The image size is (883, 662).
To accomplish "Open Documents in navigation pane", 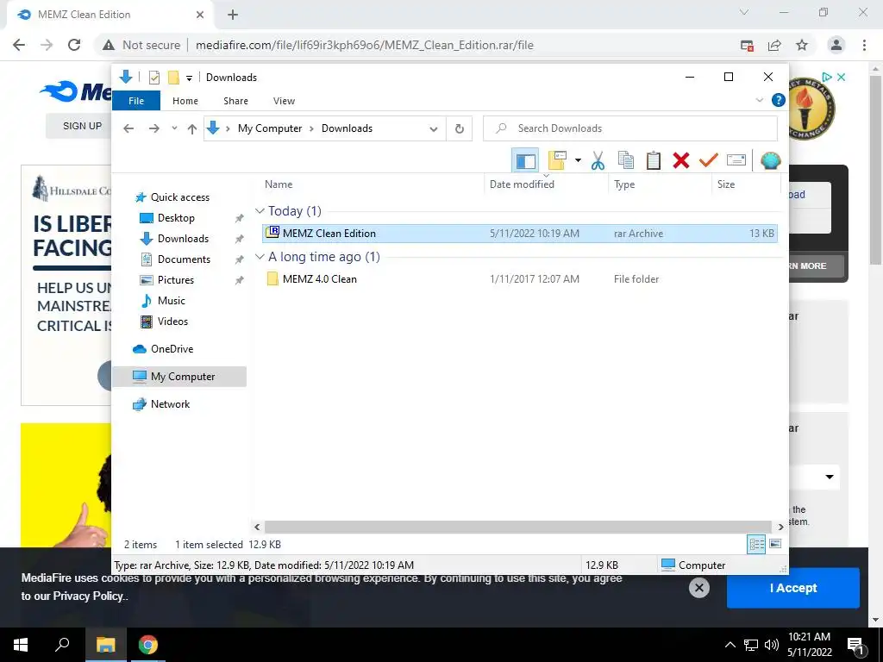I will [x=184, y=259].
